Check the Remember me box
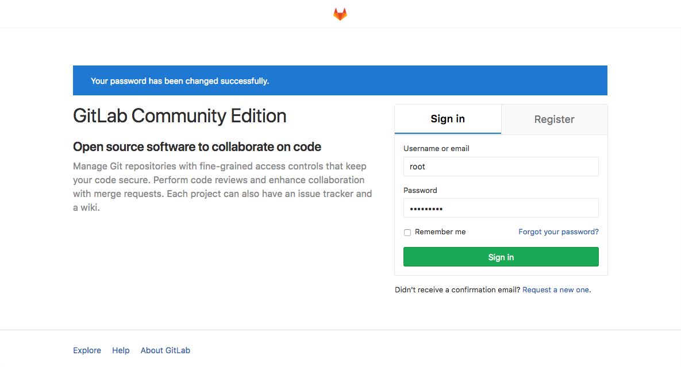The height and width of the screenshot is (367, 681). 407,232
